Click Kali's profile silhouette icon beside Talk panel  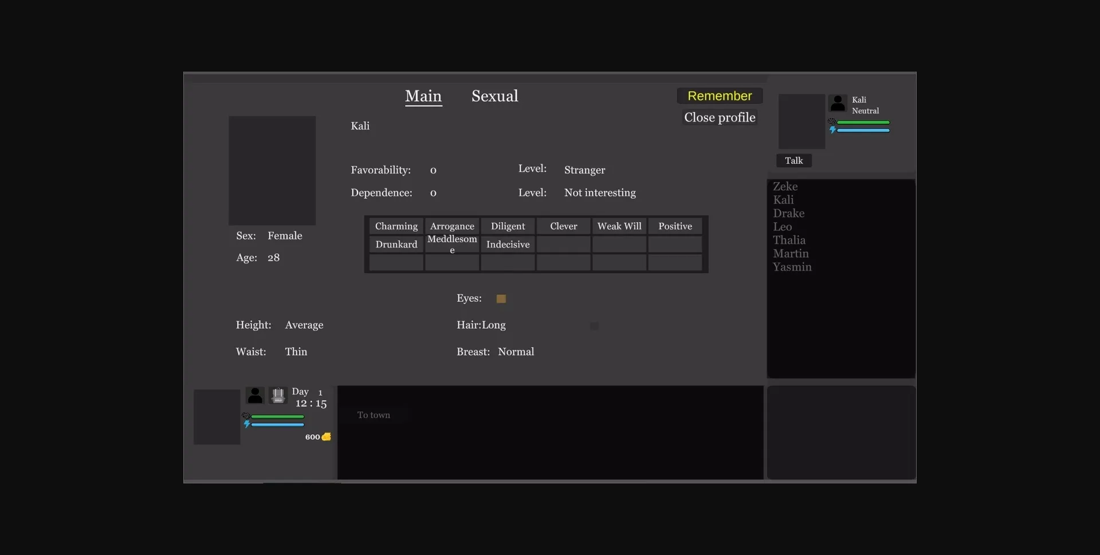pyautogui.click(x=838, y=103)
